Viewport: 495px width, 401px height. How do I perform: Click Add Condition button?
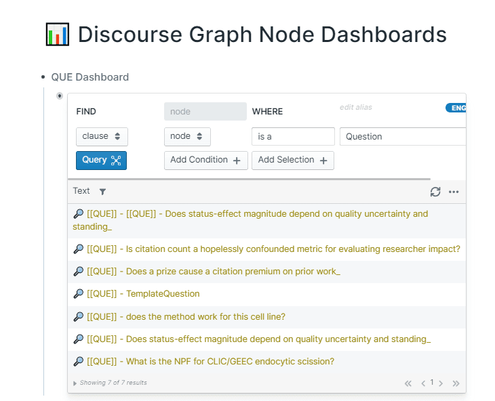coord(206,161)
